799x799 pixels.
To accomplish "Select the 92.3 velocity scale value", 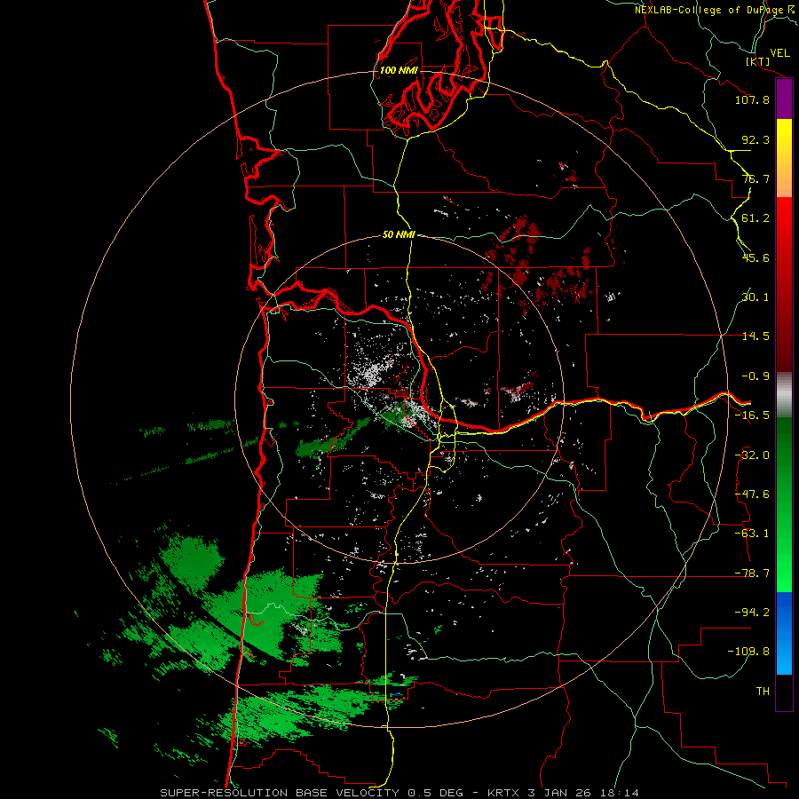I will (x=755, y=139).
